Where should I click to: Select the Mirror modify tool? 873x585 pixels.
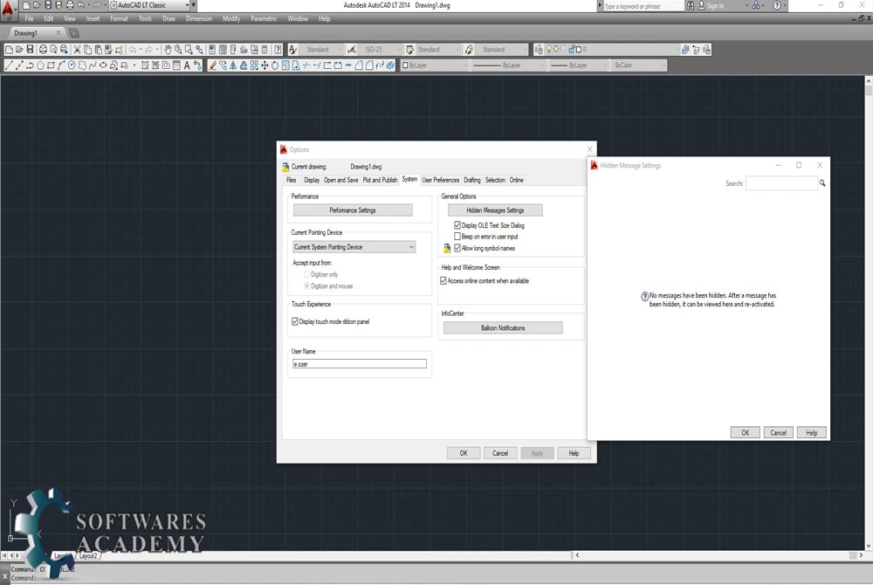coord(233,65)
